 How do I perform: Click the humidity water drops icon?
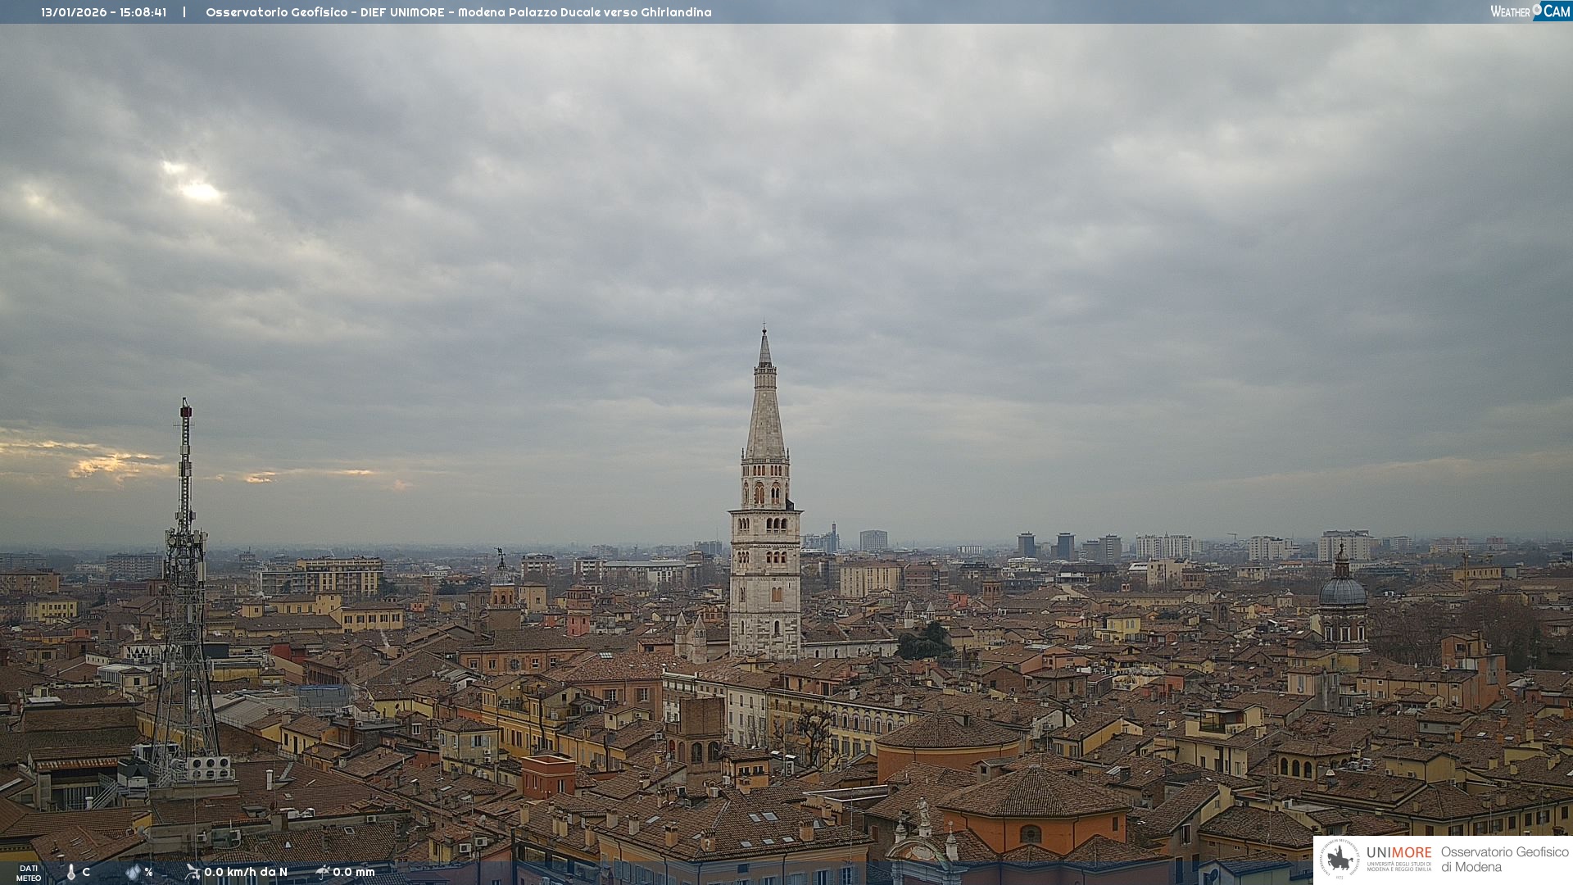click(x=133, y=872)
